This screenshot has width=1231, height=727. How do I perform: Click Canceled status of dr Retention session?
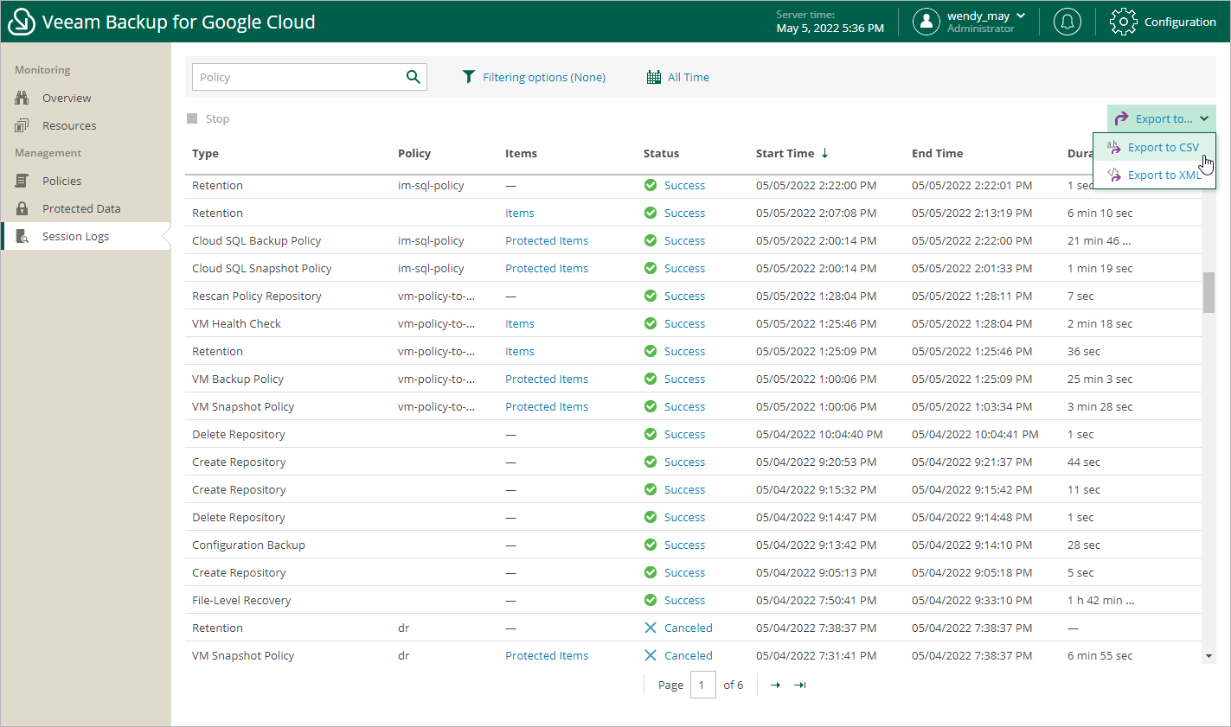[x=688, y=628]
